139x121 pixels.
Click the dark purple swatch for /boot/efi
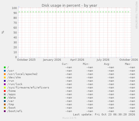pyautogui.click(x=5, y=111)
